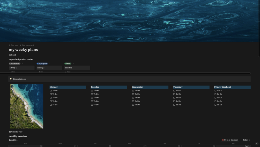Click the red calendar icon in Open in Calendar
Viewport: 260px width, 147px height.
(223, 140)
